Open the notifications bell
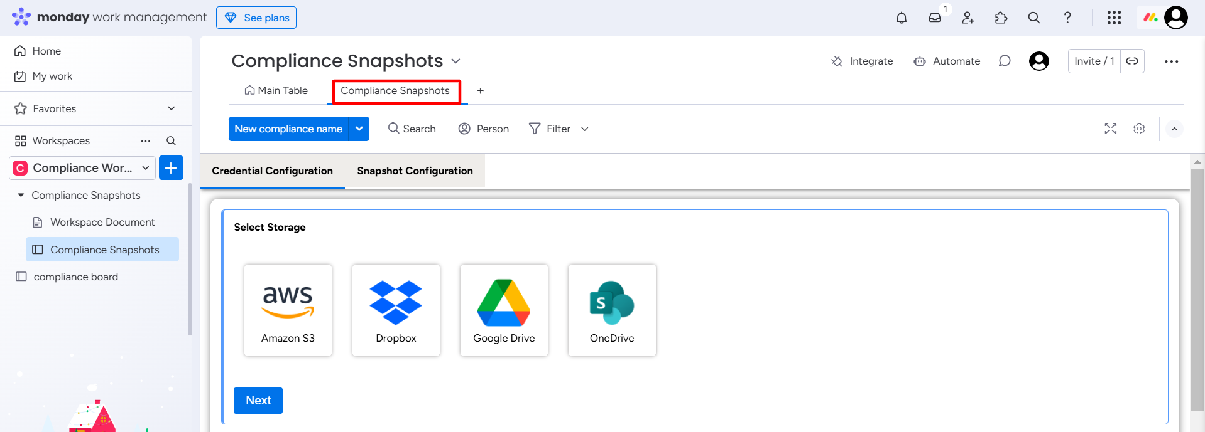 point(902,18)
